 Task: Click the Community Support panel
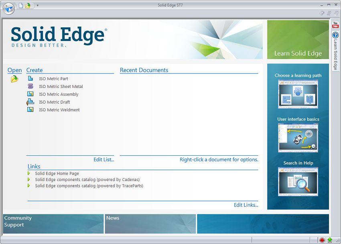(x=53, y=224)
